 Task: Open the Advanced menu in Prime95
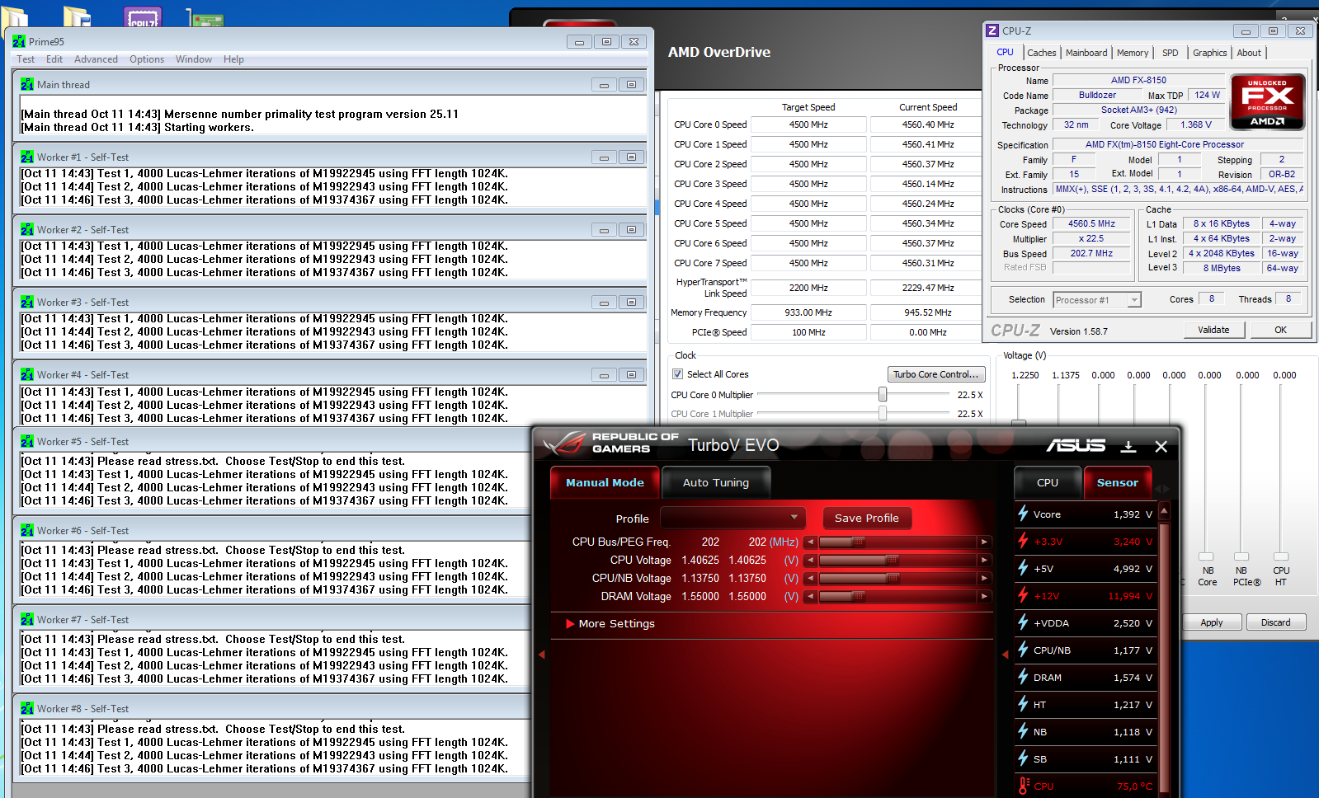pyautogui.click(x=96, y=59)
